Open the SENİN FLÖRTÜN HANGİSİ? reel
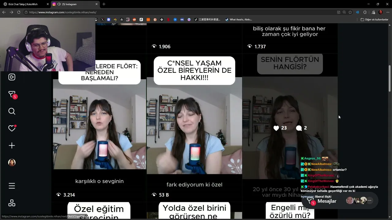The width and height of the screenshot is (392, 220). [x=290, y=127]
